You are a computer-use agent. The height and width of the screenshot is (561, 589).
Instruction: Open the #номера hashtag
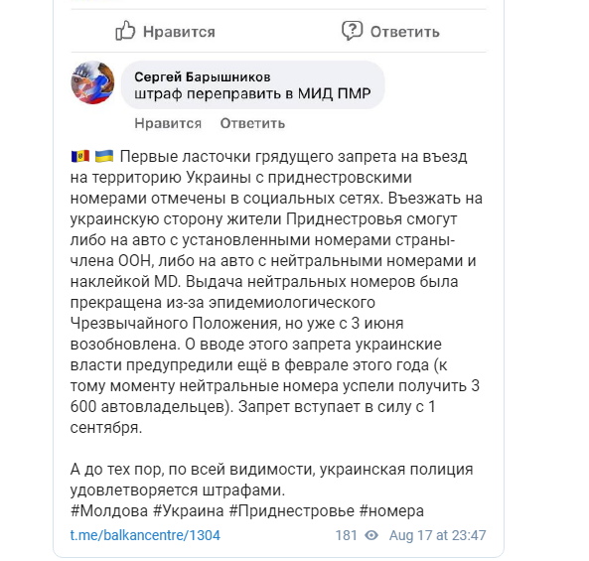[391, 510]
